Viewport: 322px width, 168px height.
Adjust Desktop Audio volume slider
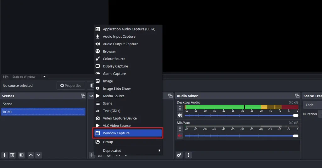(241, 115)
